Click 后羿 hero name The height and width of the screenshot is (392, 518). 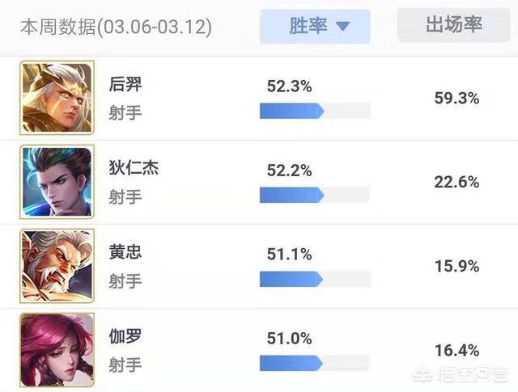[x=125, y=83]
